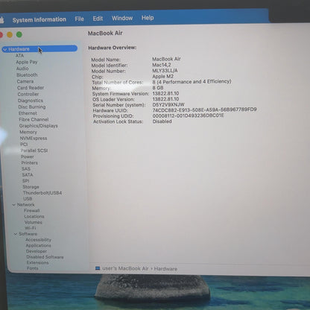The height and width of the screenshot is (310, 310).
Task: Select Accessibility under Software
Action: tap(38, 240)
